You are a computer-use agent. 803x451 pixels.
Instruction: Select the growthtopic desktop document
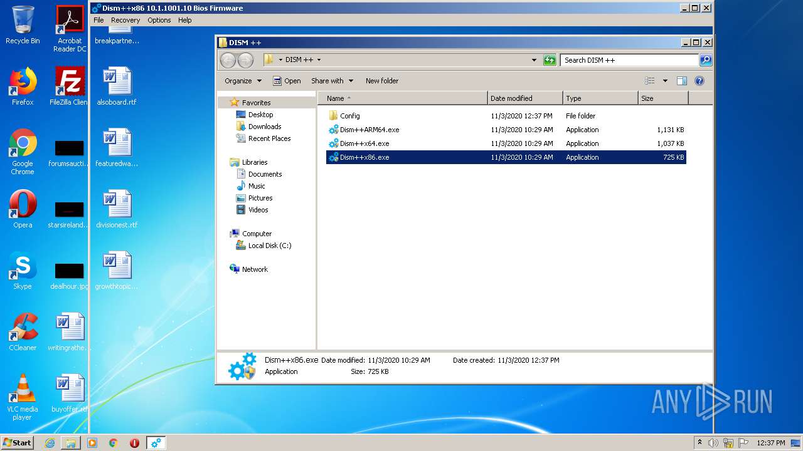click(117, 271)
